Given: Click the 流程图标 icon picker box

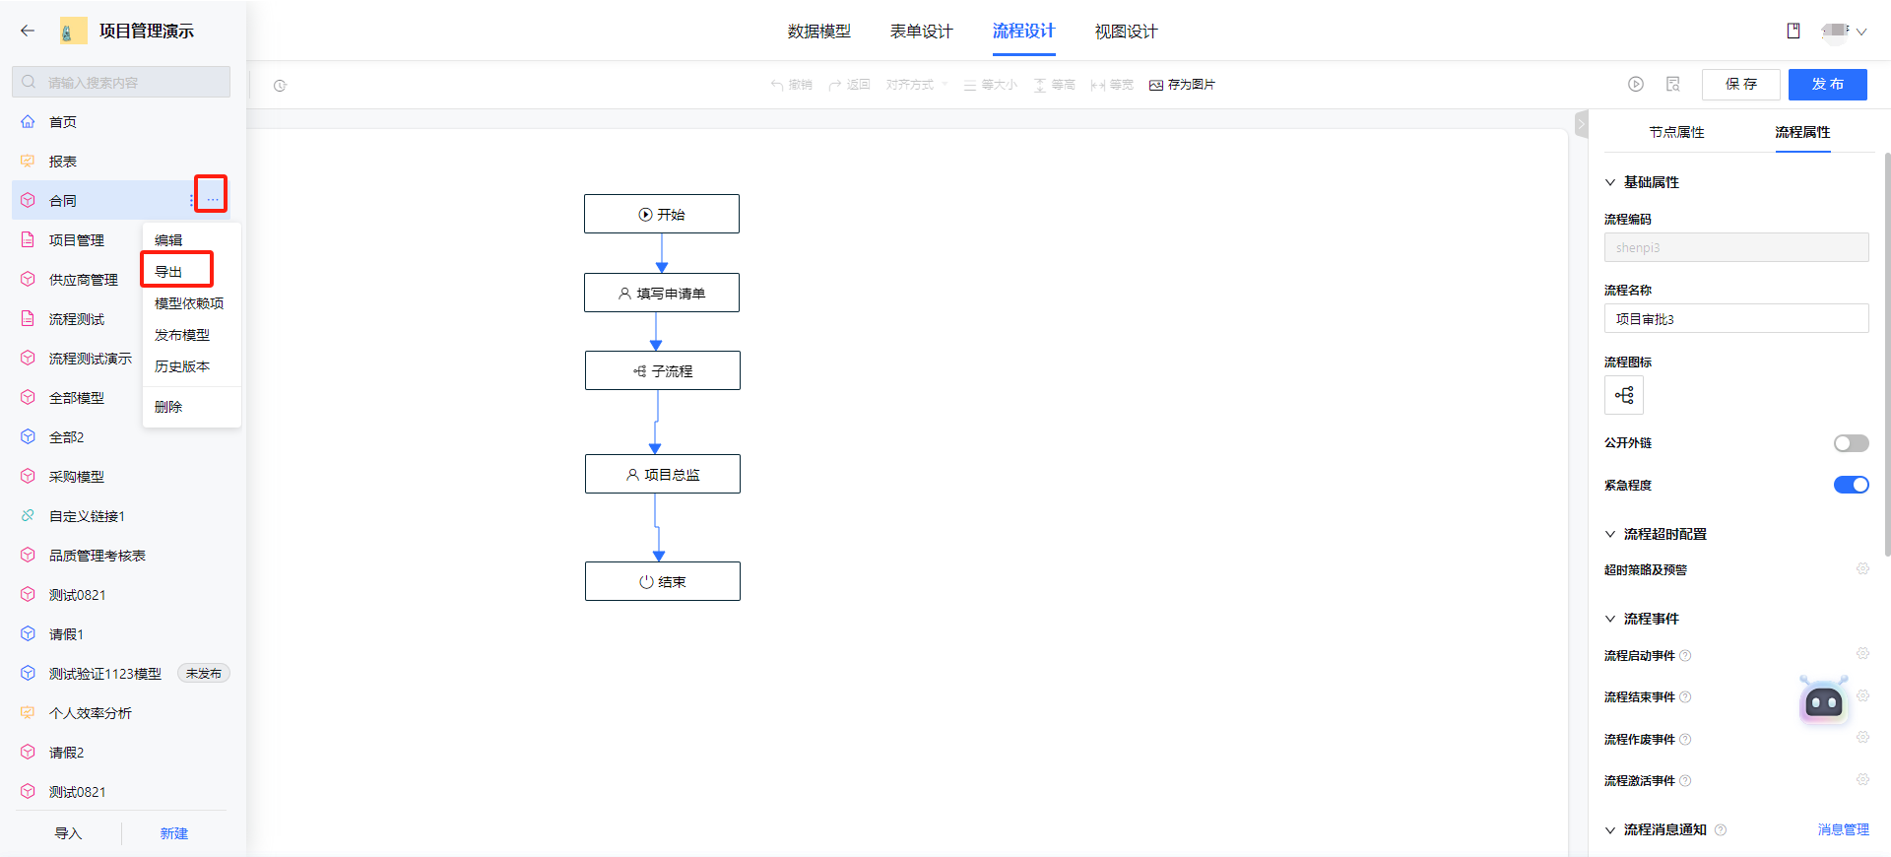Looking at the screenshot, I should pos(1624,395).
